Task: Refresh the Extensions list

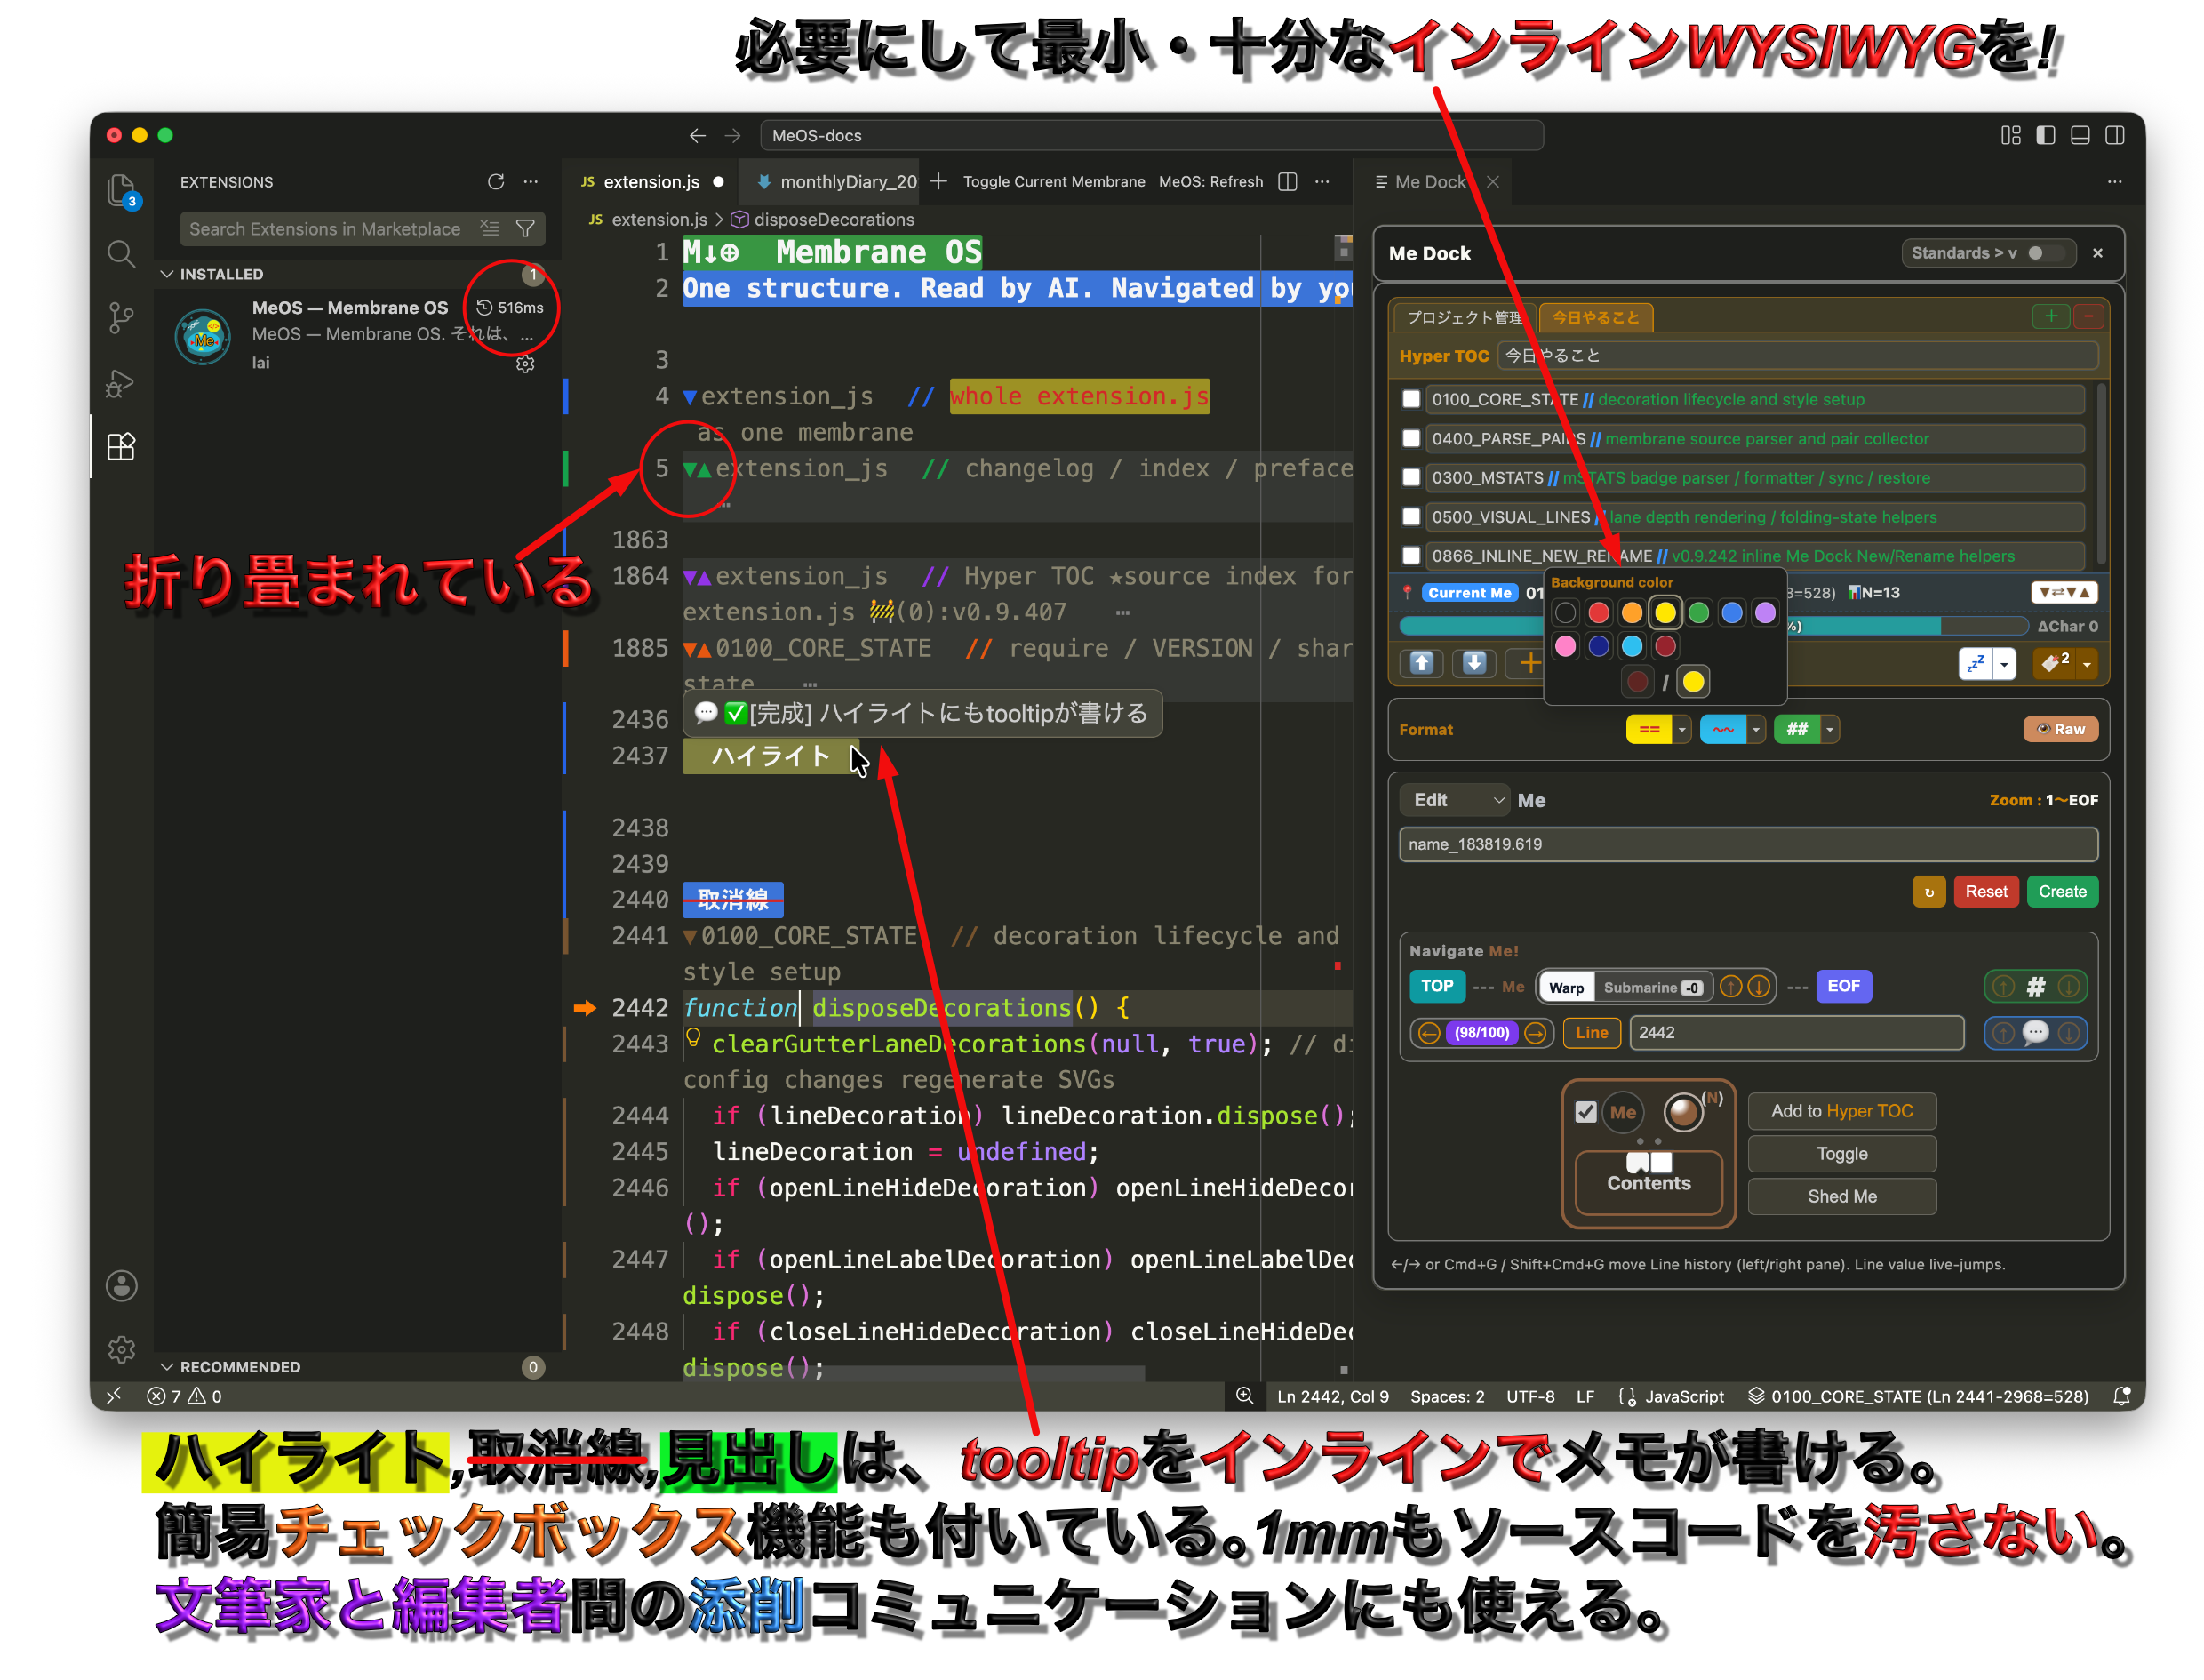Action: (495, 181)
